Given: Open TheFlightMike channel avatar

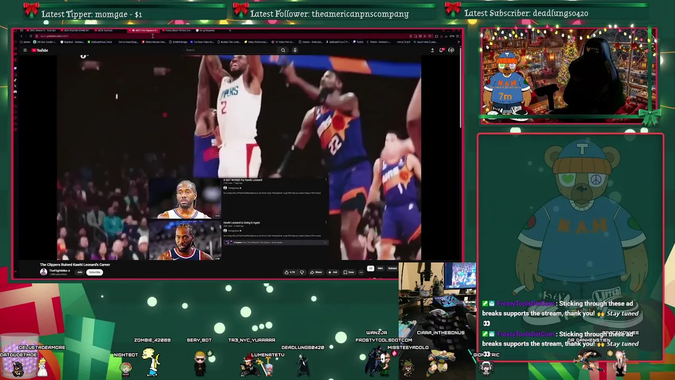Looking at the screenshot, I should tap(44, 272).
